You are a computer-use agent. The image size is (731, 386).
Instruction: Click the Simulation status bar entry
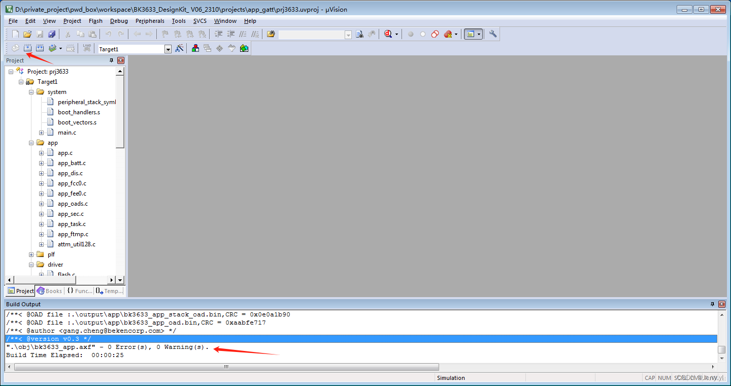451,378
